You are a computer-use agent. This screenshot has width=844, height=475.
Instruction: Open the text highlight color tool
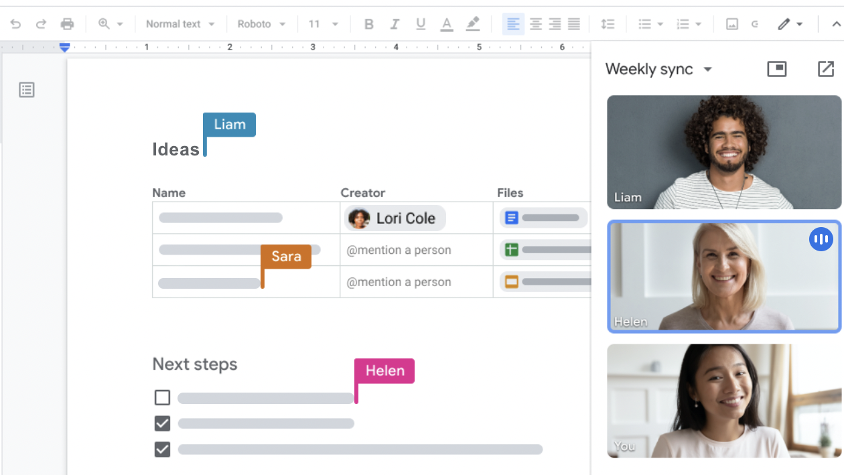pos(473,23)
